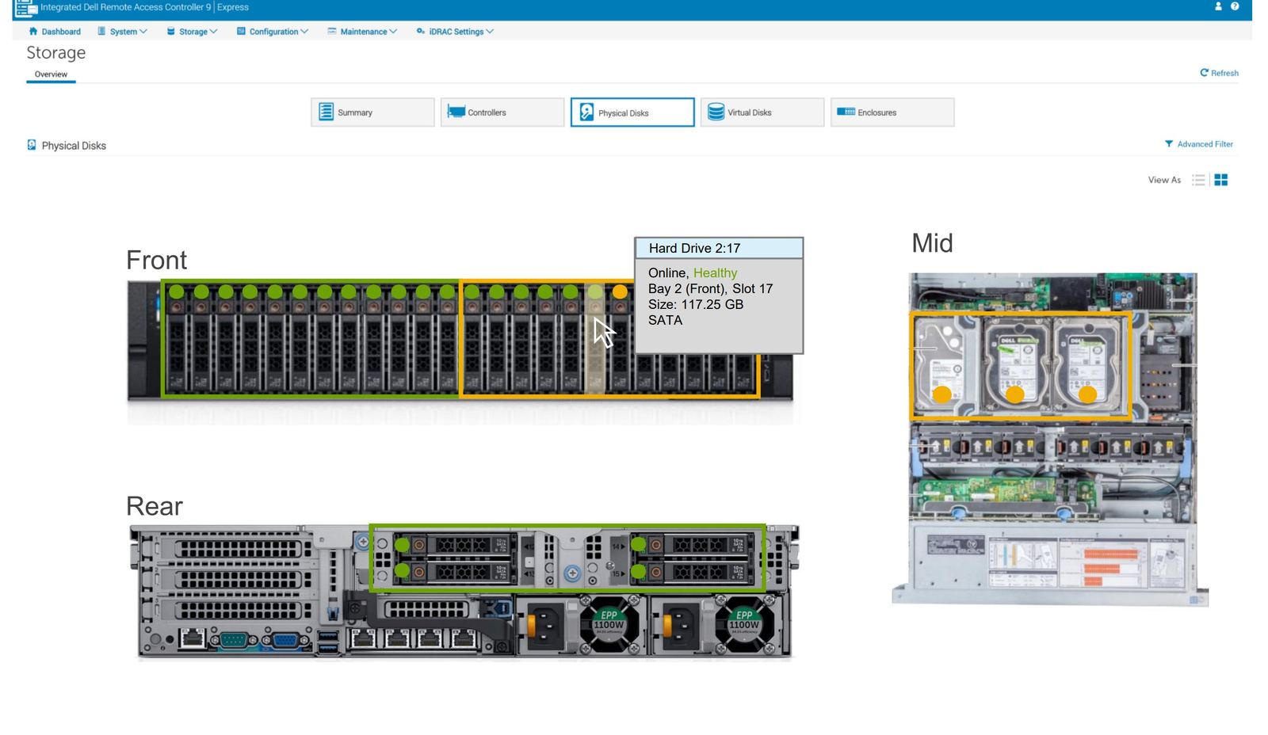
Task: Open the Virtual Disks view
Action: (761, 112)
